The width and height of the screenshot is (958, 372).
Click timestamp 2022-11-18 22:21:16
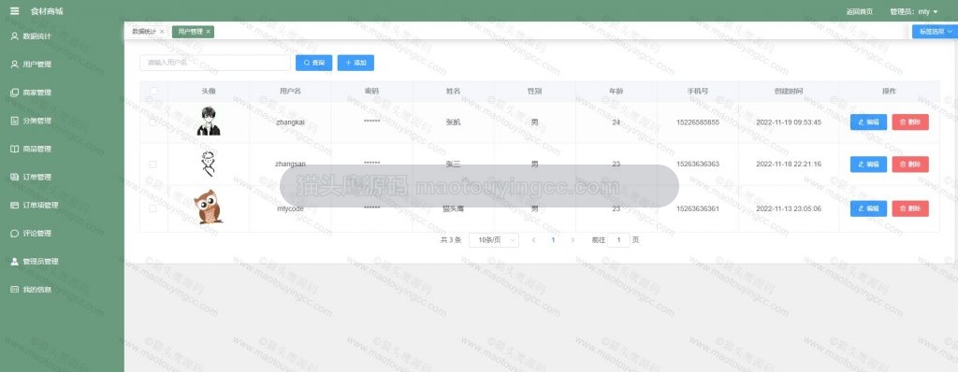788,165
